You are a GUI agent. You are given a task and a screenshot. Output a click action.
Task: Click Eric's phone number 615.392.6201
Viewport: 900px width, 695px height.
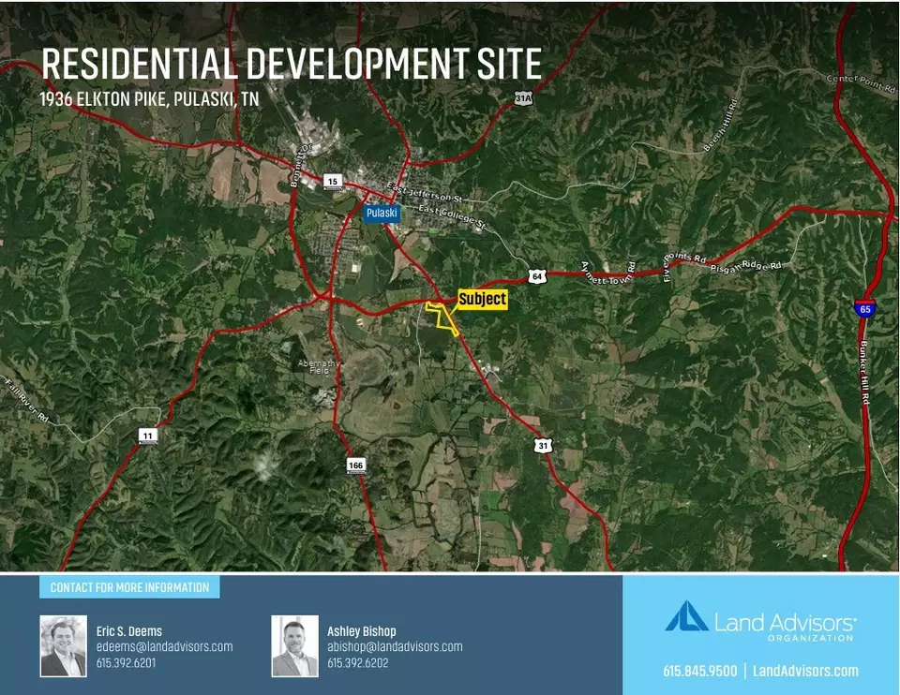click(x=126, y=663)
